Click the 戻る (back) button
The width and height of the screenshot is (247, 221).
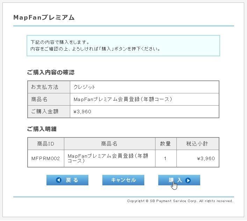[x=67, y=180]
